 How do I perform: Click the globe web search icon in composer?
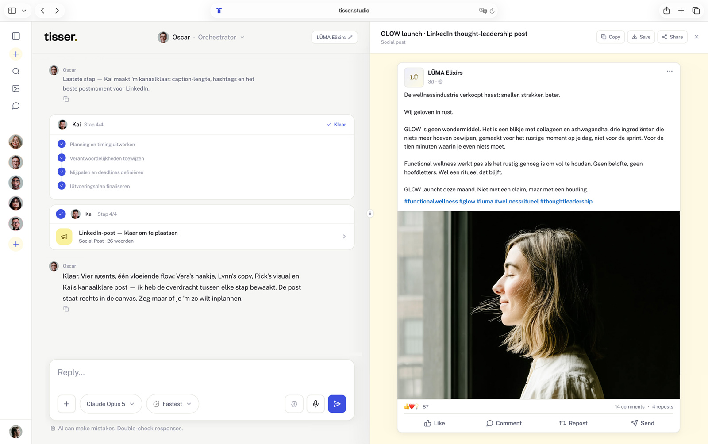point(294,404)
